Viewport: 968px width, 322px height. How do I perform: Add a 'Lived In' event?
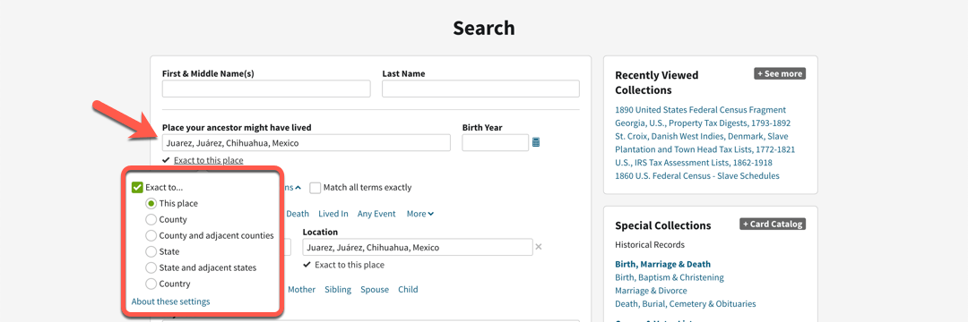click(333, 214)
